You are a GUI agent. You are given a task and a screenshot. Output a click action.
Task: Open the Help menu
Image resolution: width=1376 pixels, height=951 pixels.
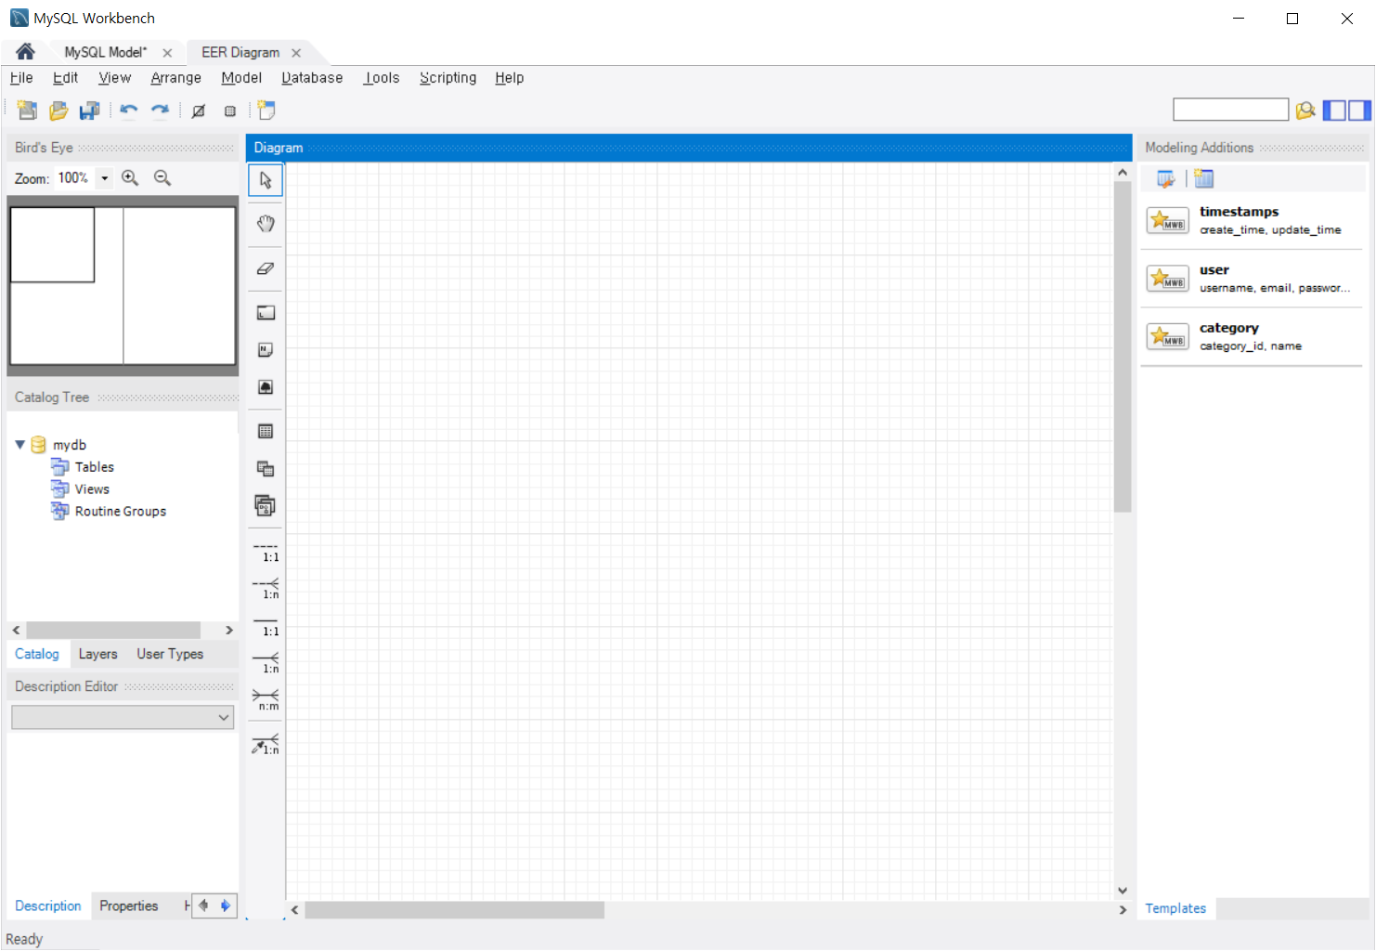(510, 78)
